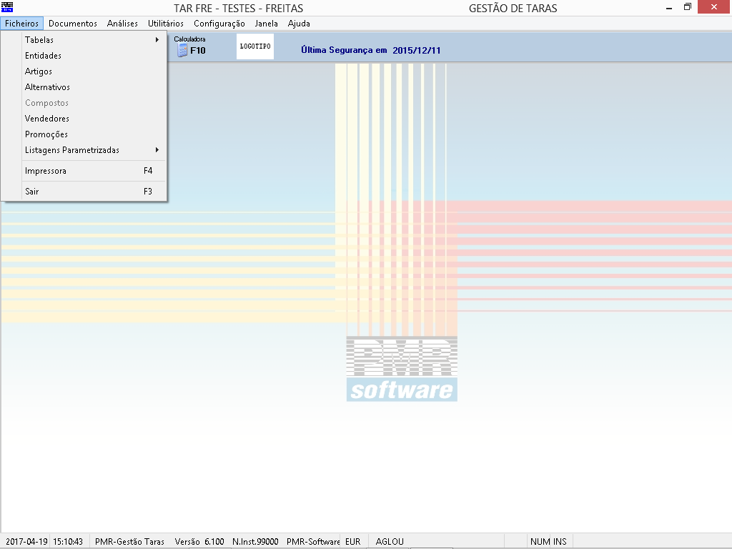The height and width of the screenshot is (549, 732).
Task: Minimize the Gestão de Taras window
Action: pos(669,7)
